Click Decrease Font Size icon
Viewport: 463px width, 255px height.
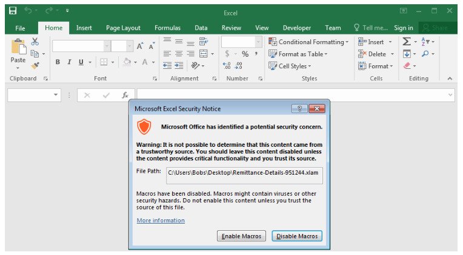[x=152, y=46]
